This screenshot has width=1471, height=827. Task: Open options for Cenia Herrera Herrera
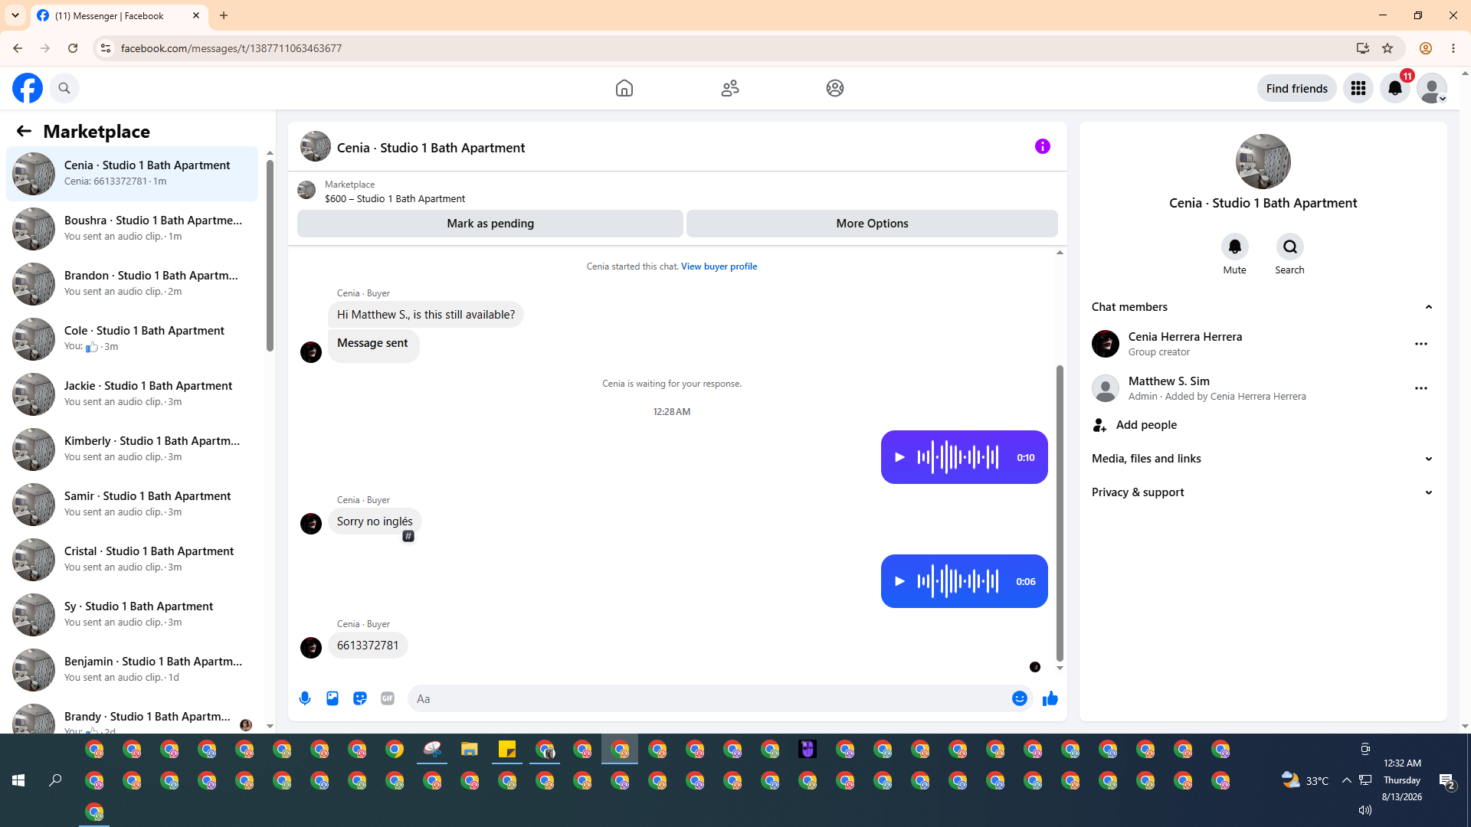click(x=1421, y=344)
